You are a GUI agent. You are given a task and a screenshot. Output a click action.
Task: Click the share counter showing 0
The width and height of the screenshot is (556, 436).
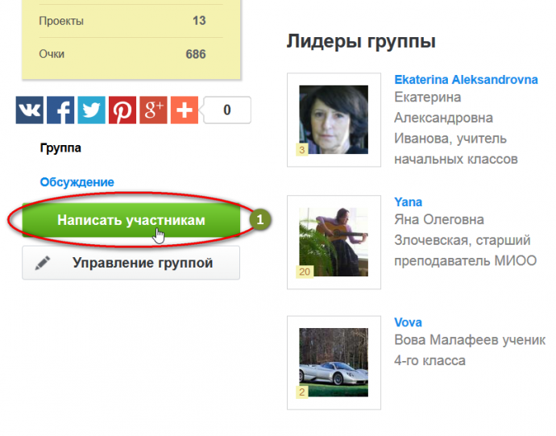click(227, 110)
